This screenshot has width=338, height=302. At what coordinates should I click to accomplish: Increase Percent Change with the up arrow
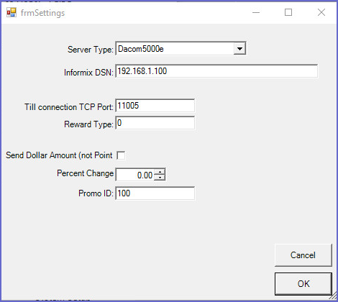160,172
